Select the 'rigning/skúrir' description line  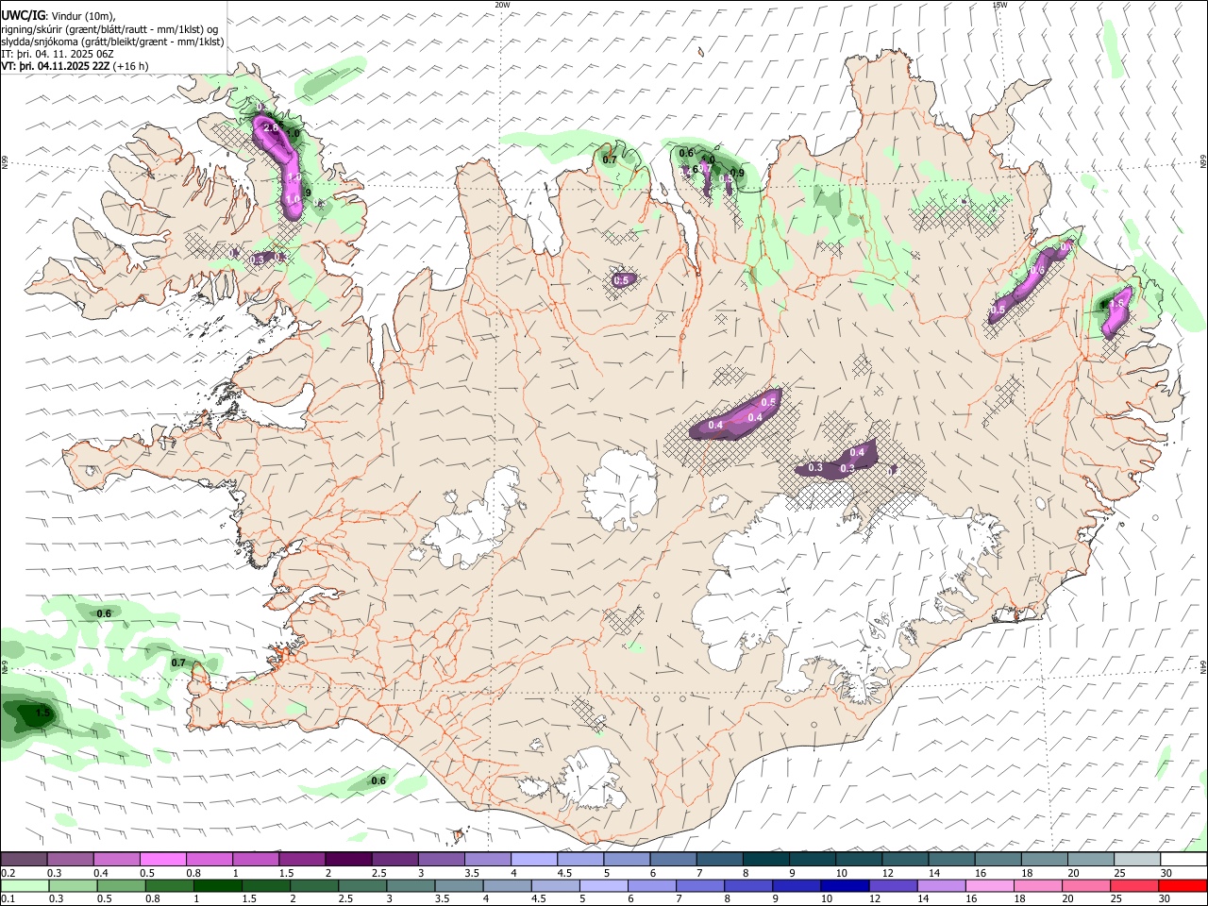click(x=110, y=28)
